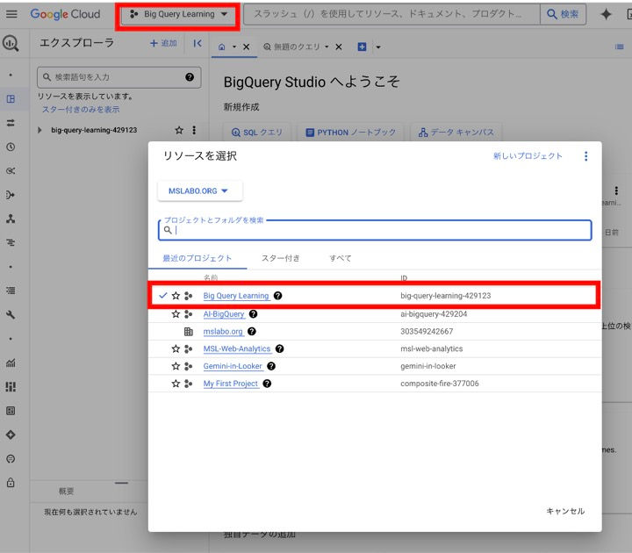Click 新しいプロジェクト link in dialog
The image size is (632, 553).
(x=528, y=156)
